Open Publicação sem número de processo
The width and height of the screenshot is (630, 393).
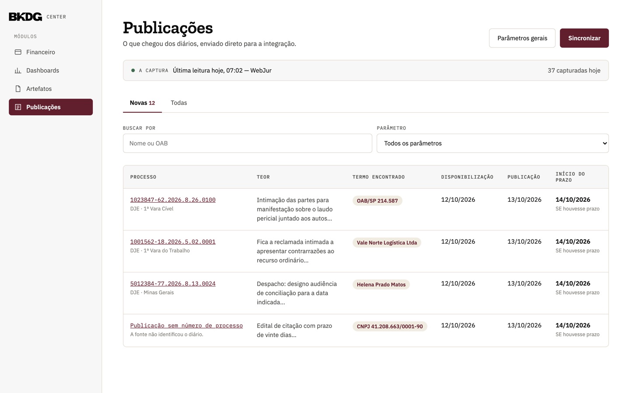tap(186, 325)
